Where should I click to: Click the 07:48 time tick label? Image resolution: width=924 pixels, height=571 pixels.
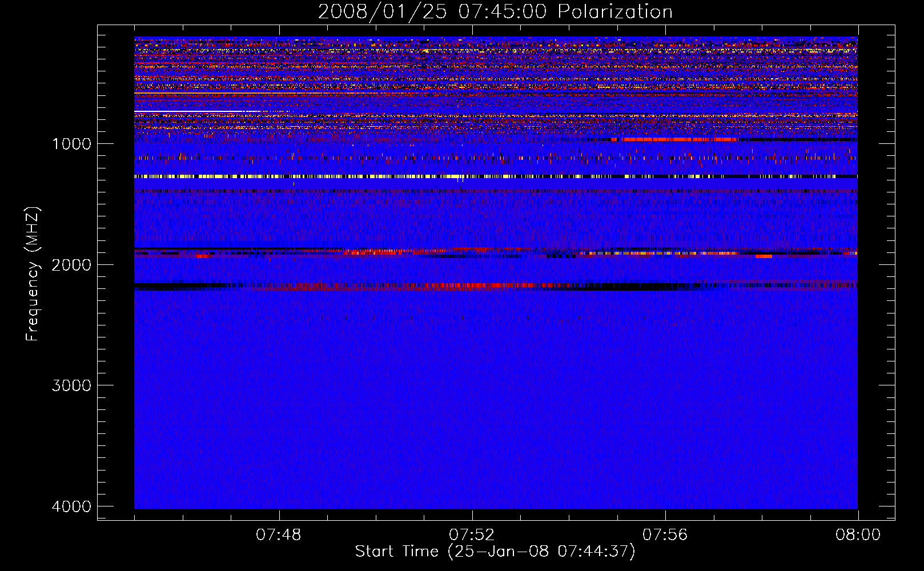[279, 535]
